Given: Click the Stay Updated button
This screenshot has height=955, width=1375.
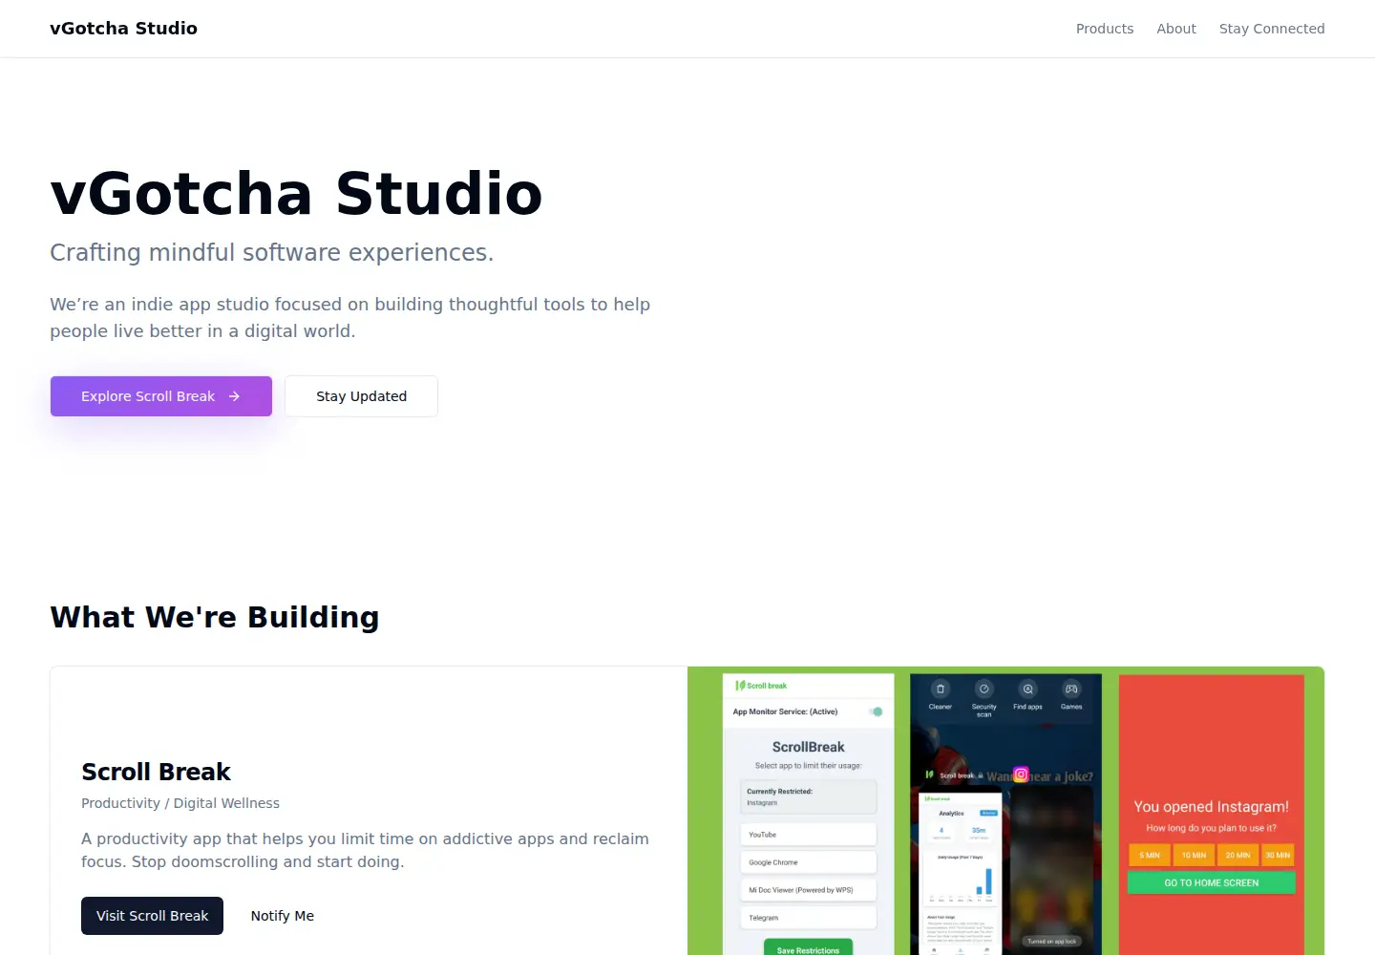Looking at the screenshot, I should (361, 396).
